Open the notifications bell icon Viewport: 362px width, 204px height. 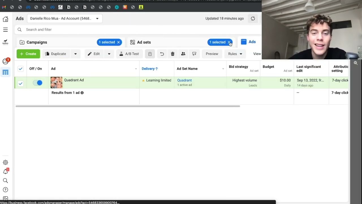pyautogui.click(x=5, y=171)
